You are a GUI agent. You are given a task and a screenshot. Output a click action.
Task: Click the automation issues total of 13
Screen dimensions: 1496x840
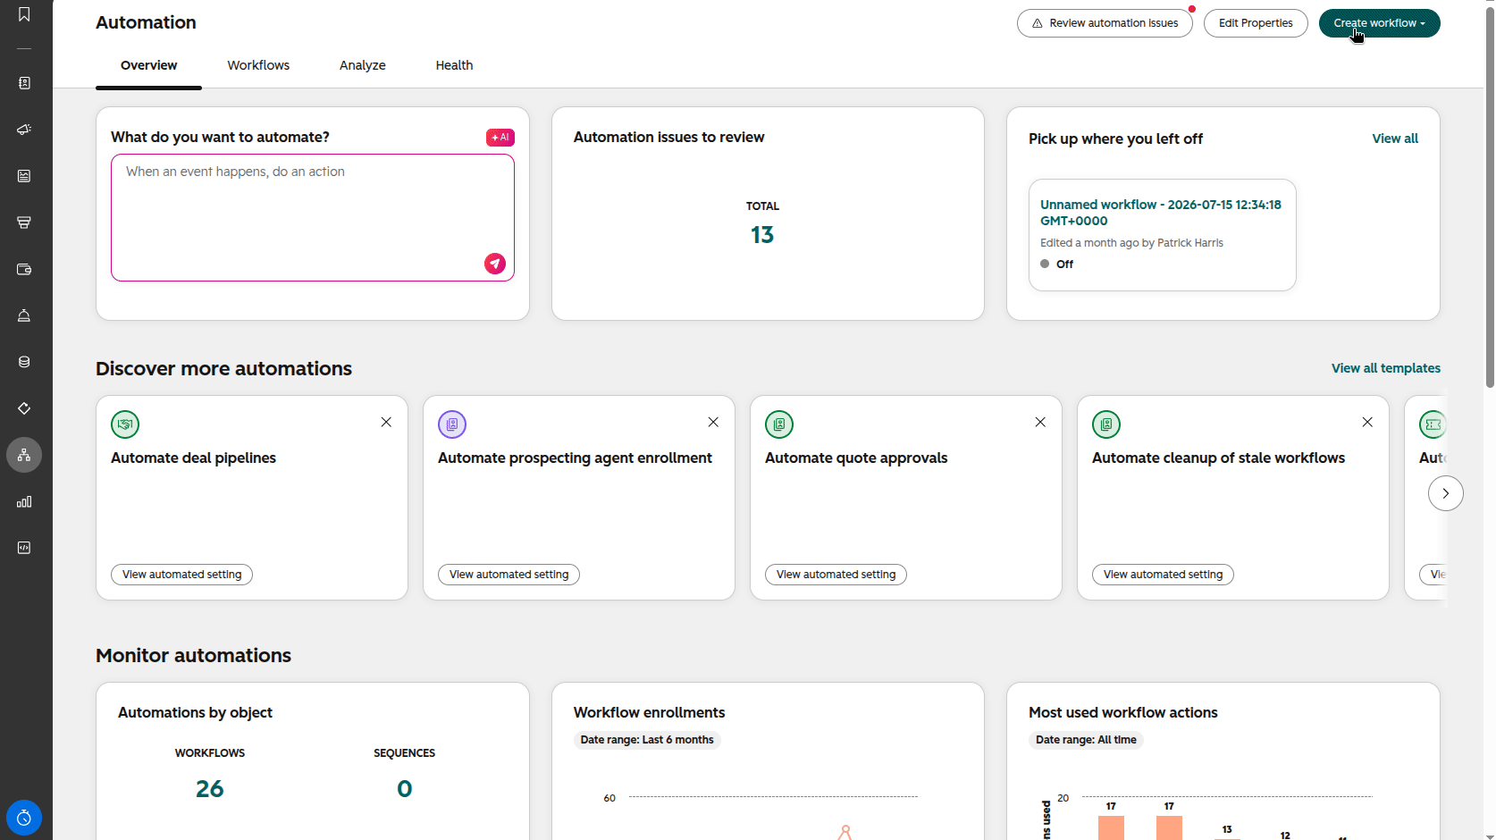click(x=762, y=235)
